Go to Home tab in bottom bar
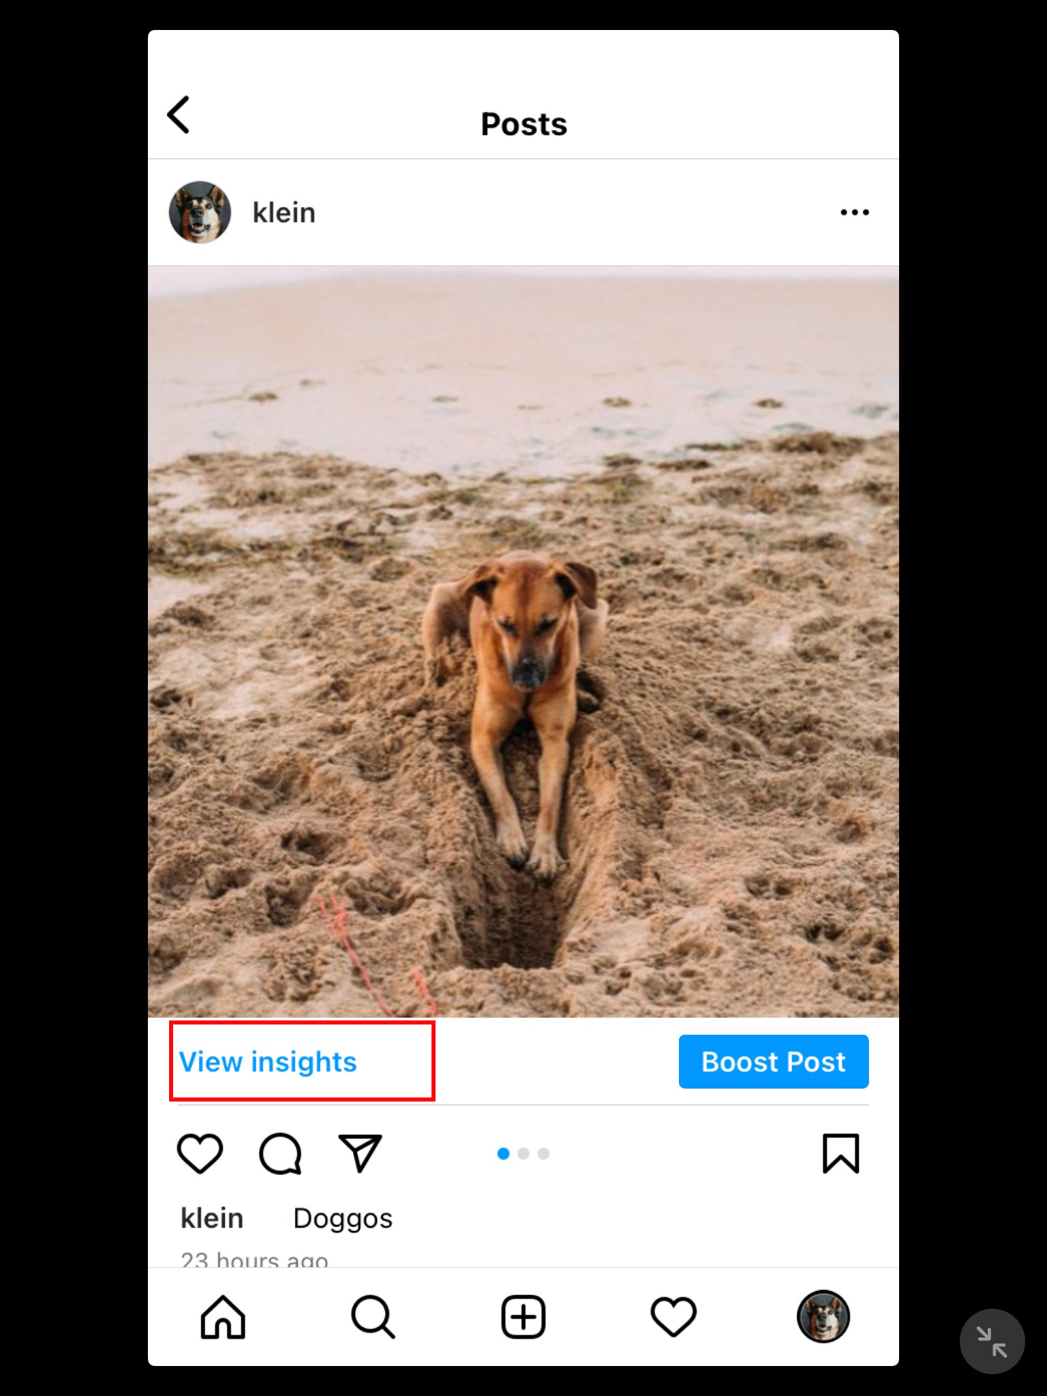Image resolution: width=1047 pixels, height=1396 pixels. [223, 1317]
